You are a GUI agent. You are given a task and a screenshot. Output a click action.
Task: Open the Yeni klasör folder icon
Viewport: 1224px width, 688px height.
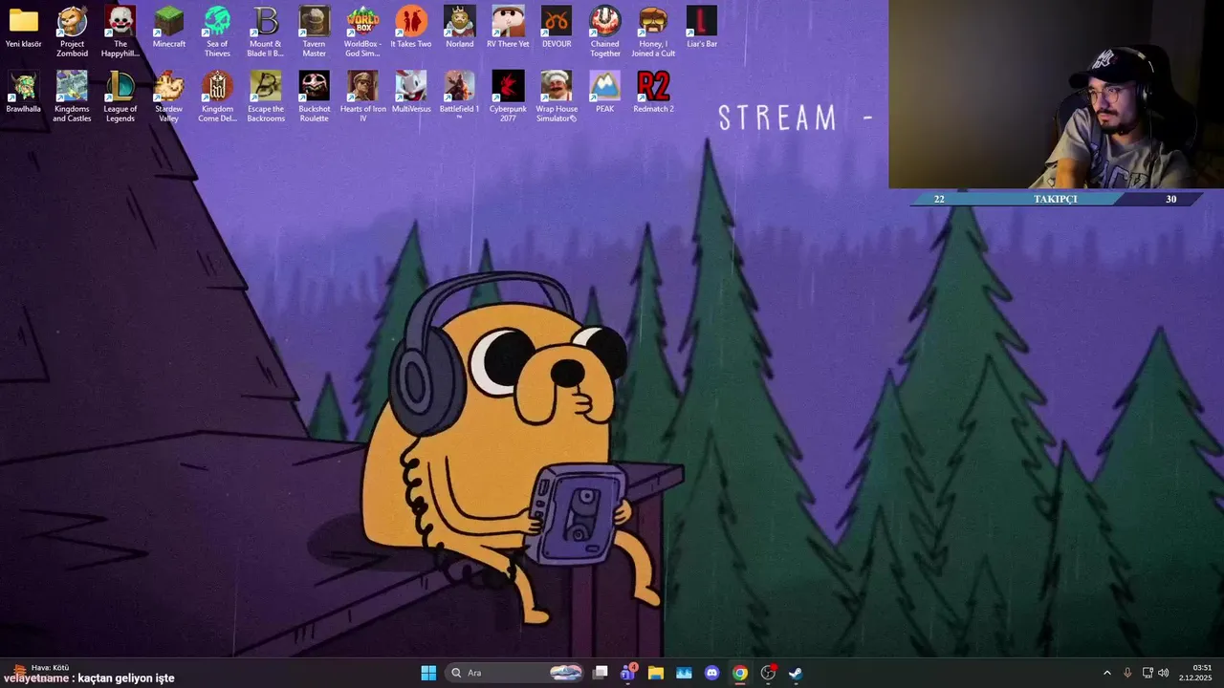23,27
